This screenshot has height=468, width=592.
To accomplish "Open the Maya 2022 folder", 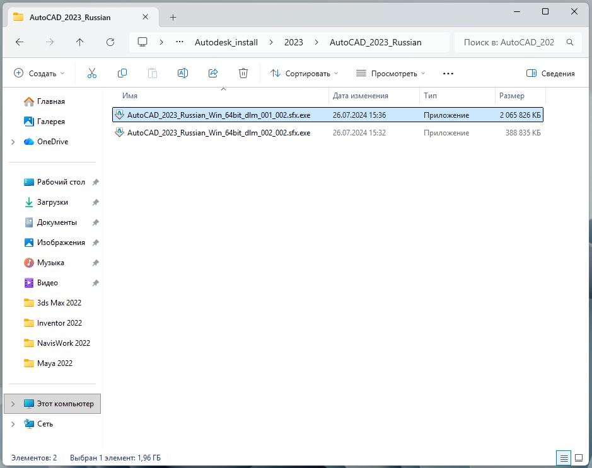I will 48,363.
